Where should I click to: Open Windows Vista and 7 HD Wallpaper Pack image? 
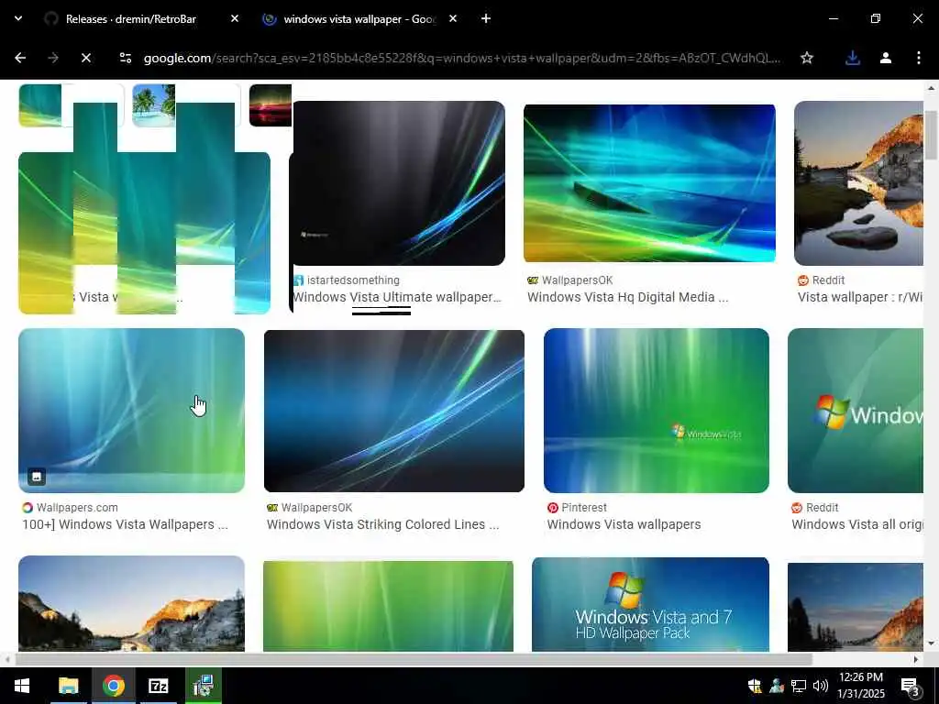[x=650, y=605]
